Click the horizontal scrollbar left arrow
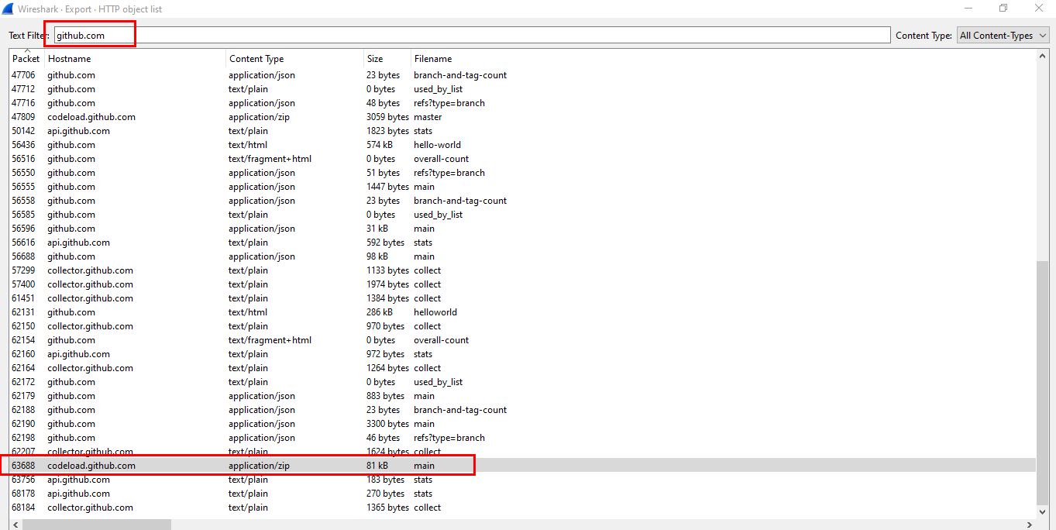The image size is (1056, 530). point(15,525)
